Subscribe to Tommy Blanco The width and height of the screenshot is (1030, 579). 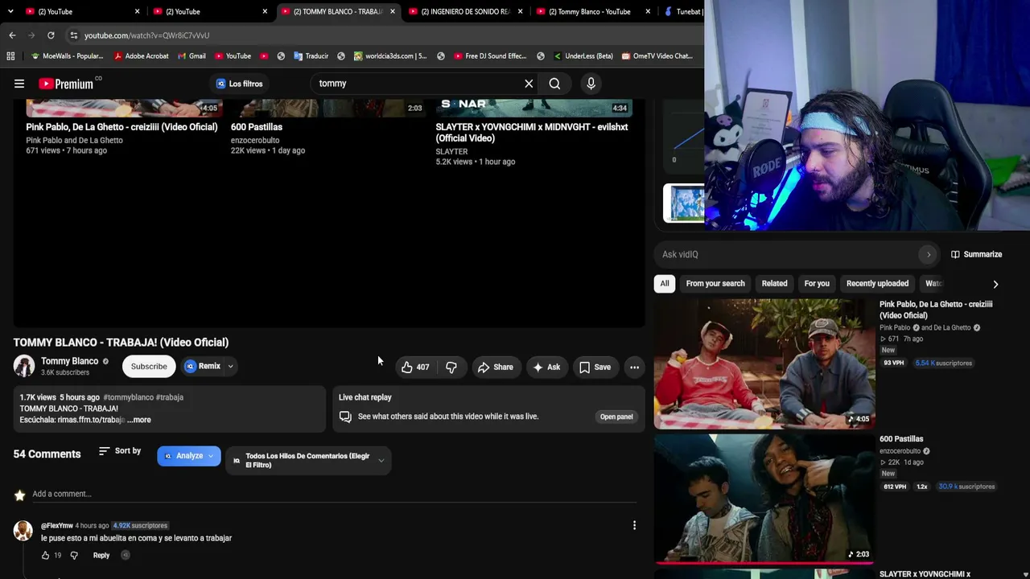click(x=149, y=367)
